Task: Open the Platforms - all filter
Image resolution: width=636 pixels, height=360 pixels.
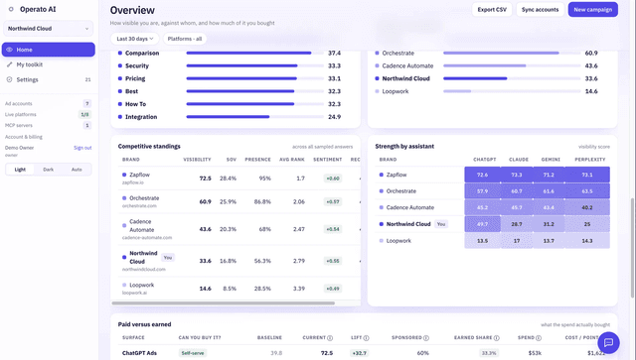Action: 185,39
